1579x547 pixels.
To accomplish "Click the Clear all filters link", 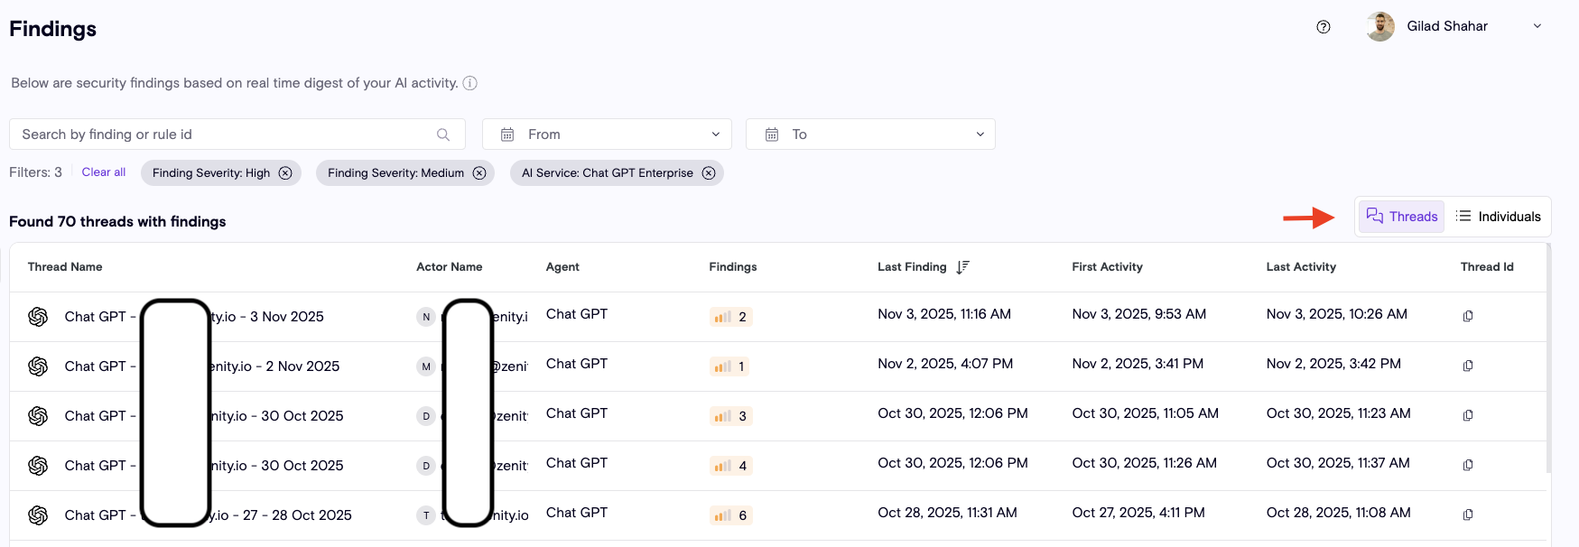I will coord(104,172).
